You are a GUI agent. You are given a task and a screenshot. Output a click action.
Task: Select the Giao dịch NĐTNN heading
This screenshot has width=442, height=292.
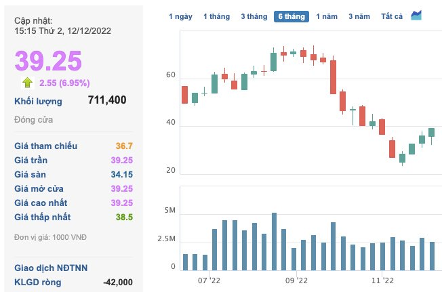[51, 268]
